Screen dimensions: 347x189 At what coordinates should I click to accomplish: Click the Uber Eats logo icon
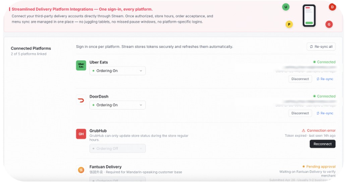point(81,65)
